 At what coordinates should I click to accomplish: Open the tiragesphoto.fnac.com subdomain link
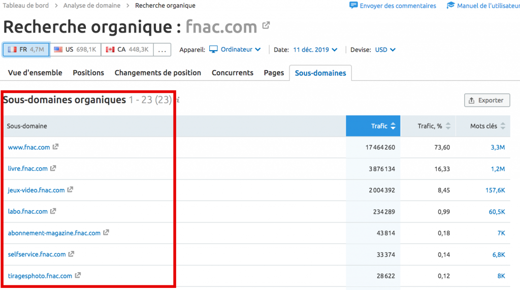point(40,276)
